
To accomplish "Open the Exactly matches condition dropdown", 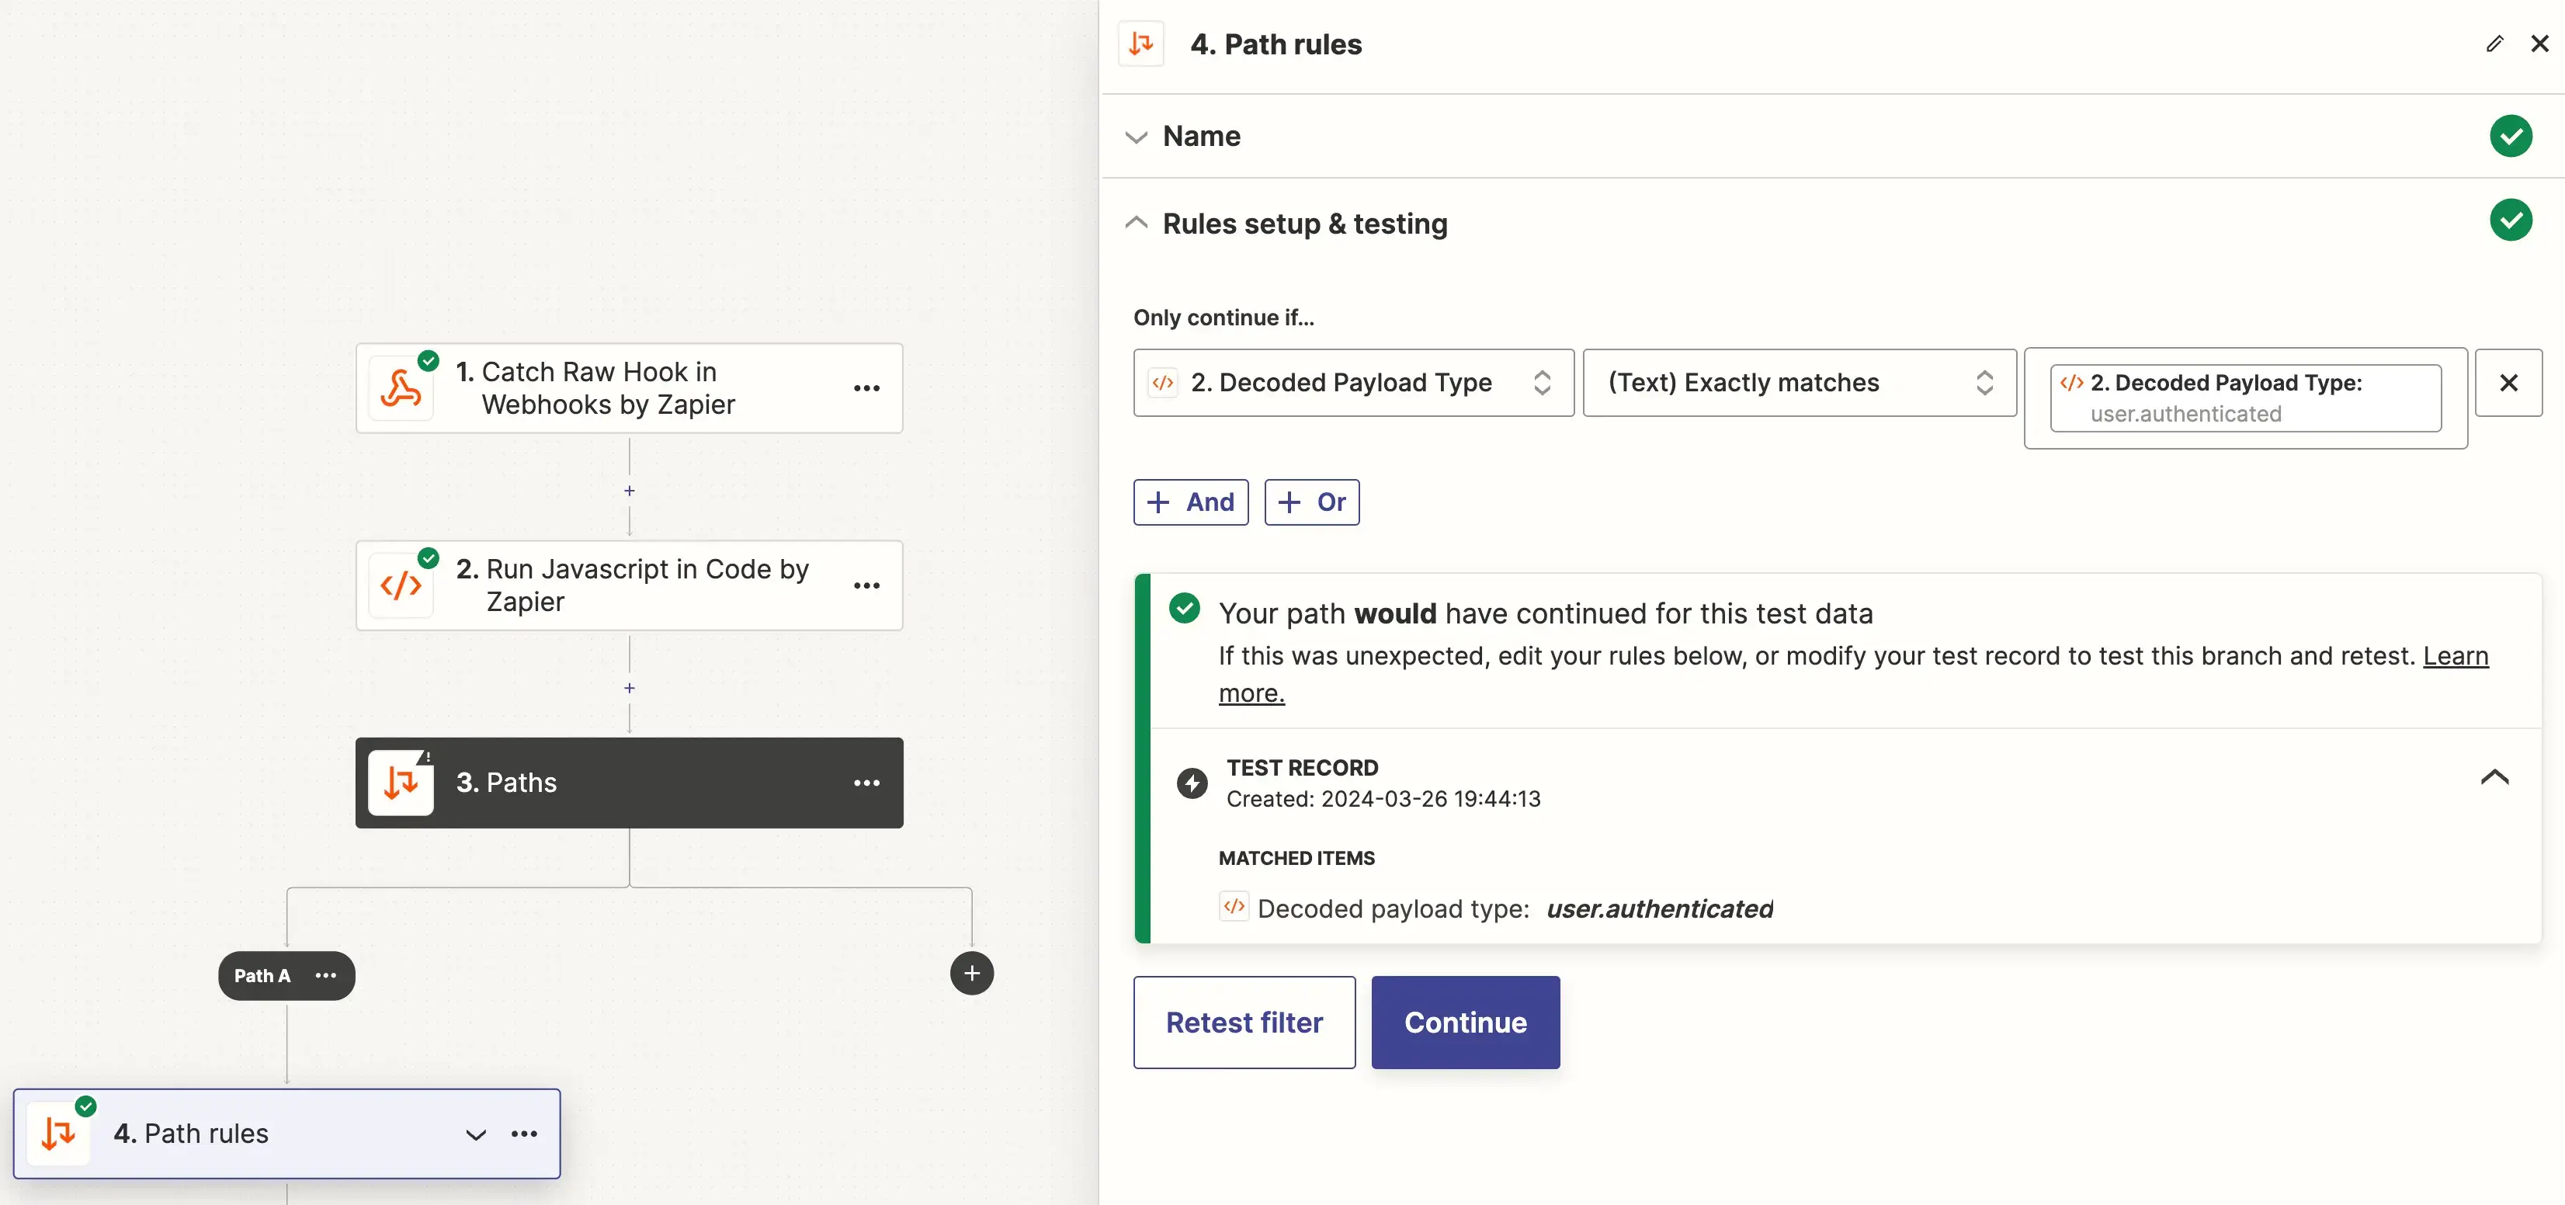I will 1798,383.
